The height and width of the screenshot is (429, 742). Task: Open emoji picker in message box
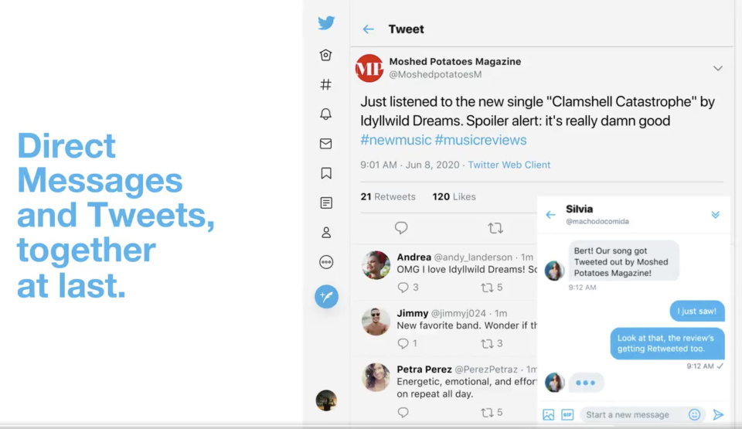click(x=694, y=415)
